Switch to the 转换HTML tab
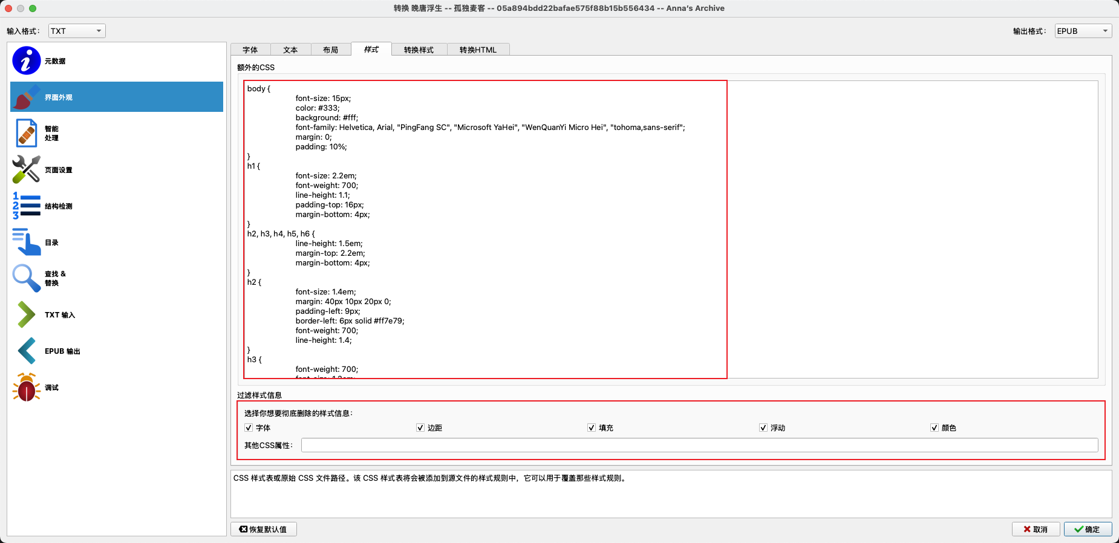The width and height of the screenshot is (1119, 543). 478,50
